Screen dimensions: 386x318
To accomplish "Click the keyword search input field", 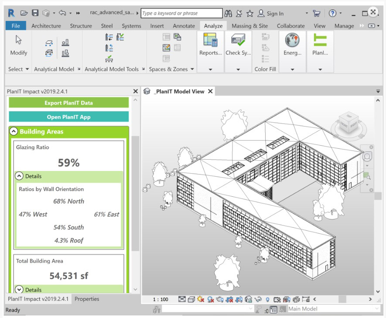I will pos(182,13).
